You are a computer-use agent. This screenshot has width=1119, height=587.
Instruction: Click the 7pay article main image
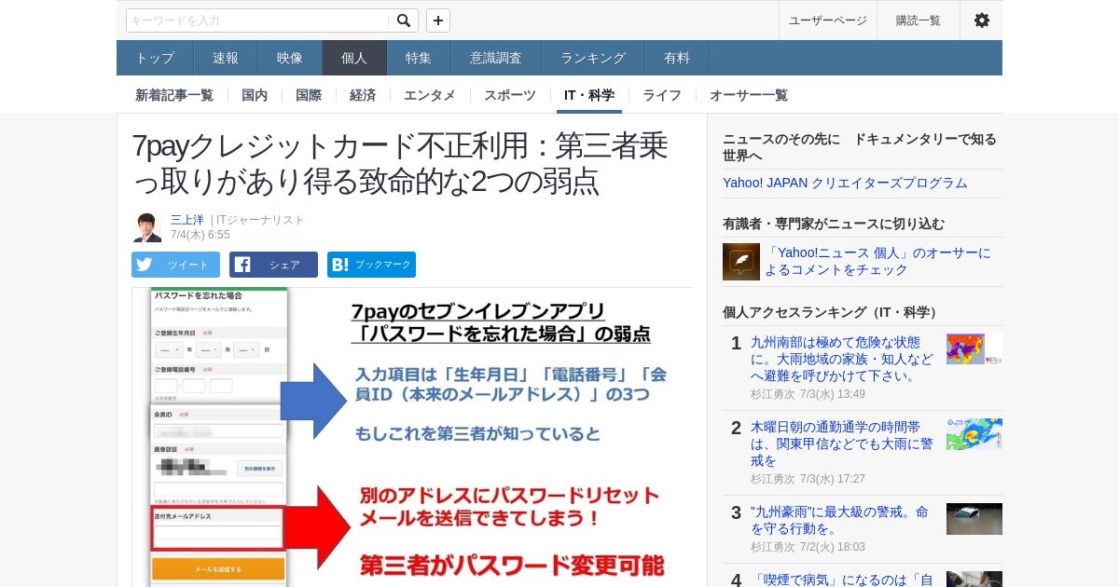[x=412, y=438]
